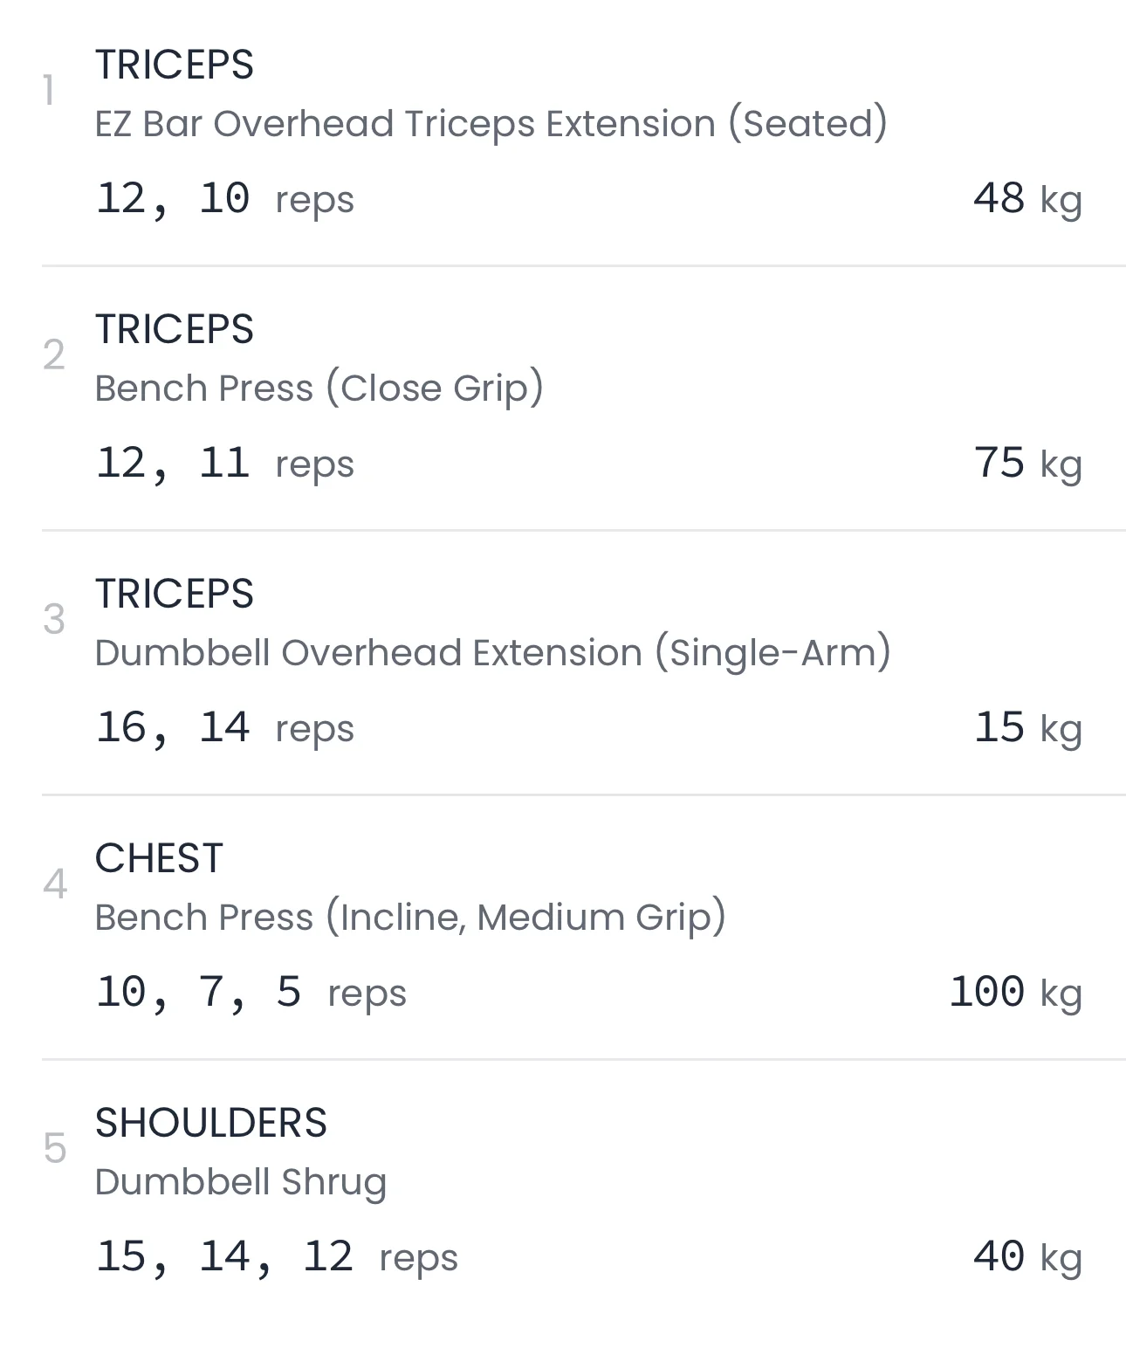Tap TRICEPS label above EZ Bar exercise
This screenshot has height=1355, width=1126.
pyautogui.click(x=174, y=65)
